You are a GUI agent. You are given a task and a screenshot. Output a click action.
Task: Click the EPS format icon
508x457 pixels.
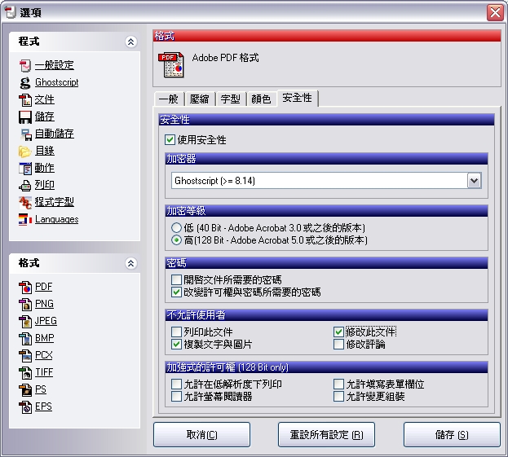(25, 406)
